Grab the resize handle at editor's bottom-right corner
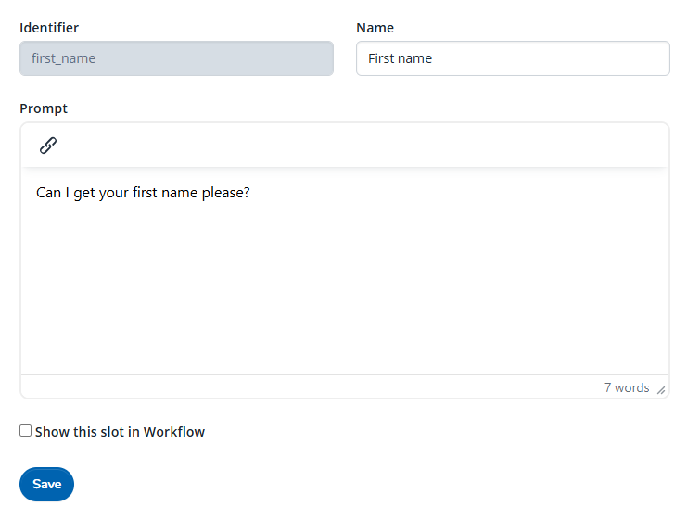 click(661, 390)
